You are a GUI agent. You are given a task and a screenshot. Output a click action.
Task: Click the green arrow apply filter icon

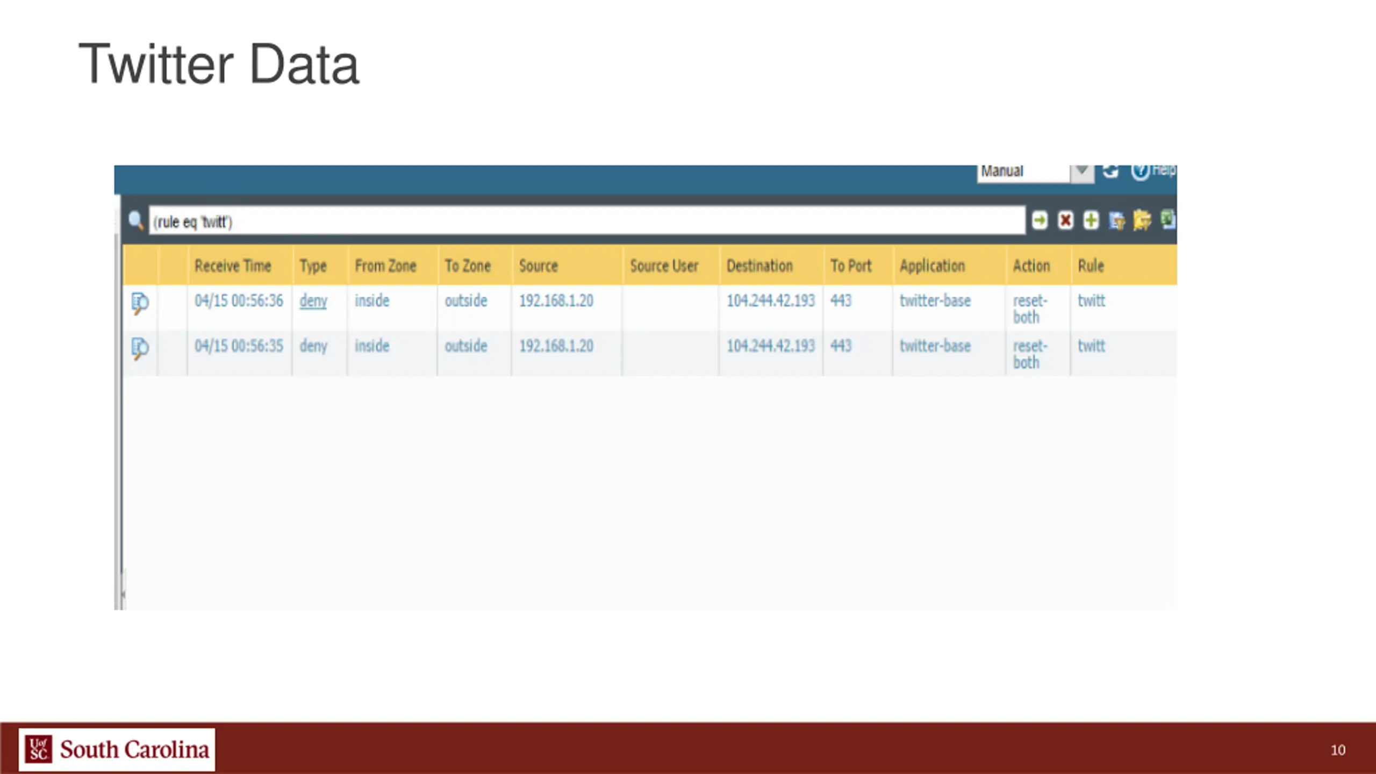point(1040,220)
